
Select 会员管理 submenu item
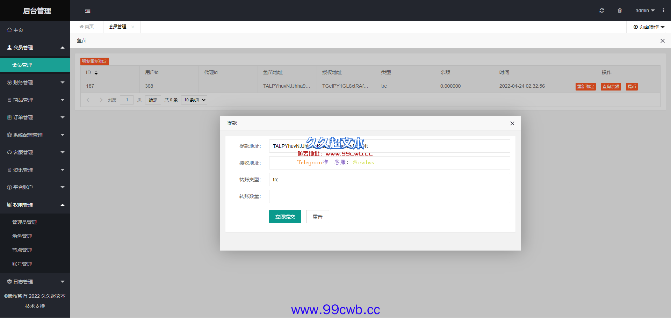35,65
